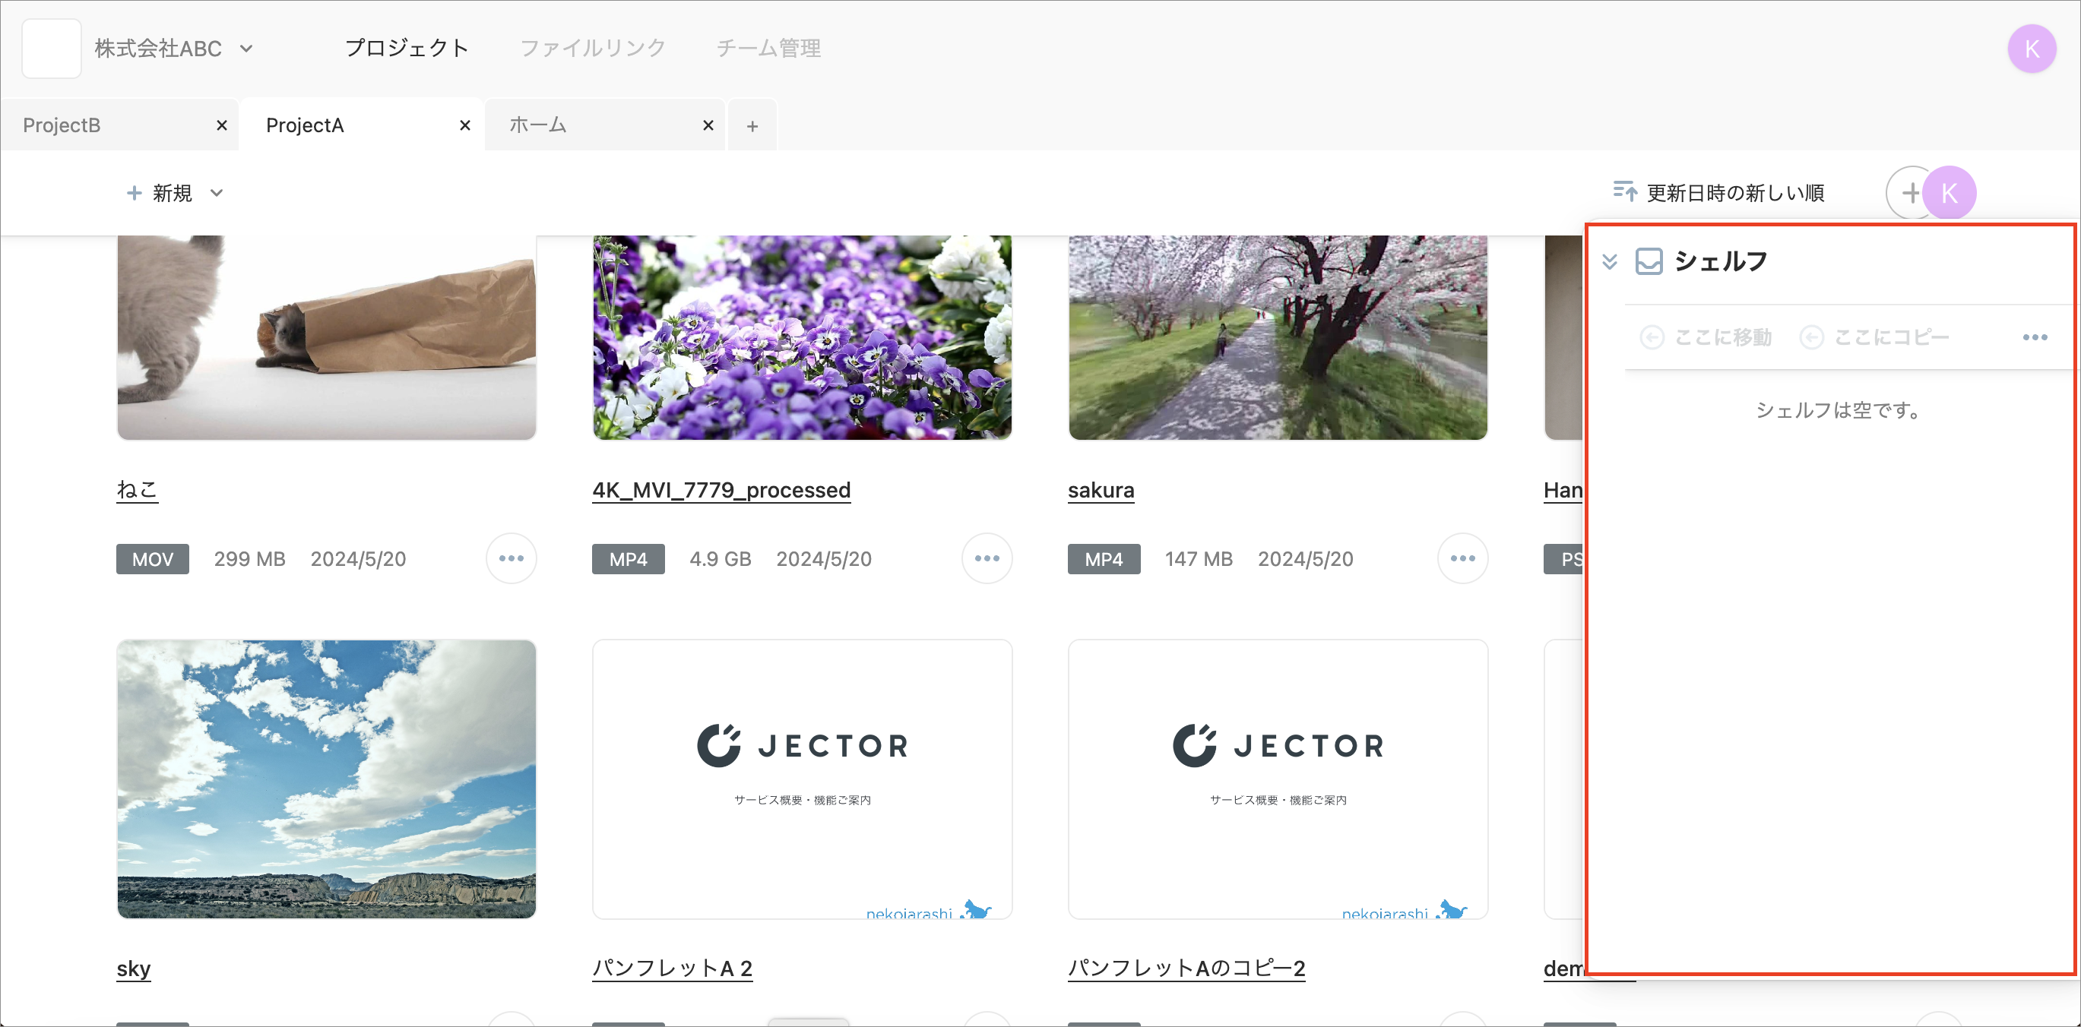This screenshot has width=2081, height=1027.
Task: Switch to the ホーム tab
Action: pos(606,125)
